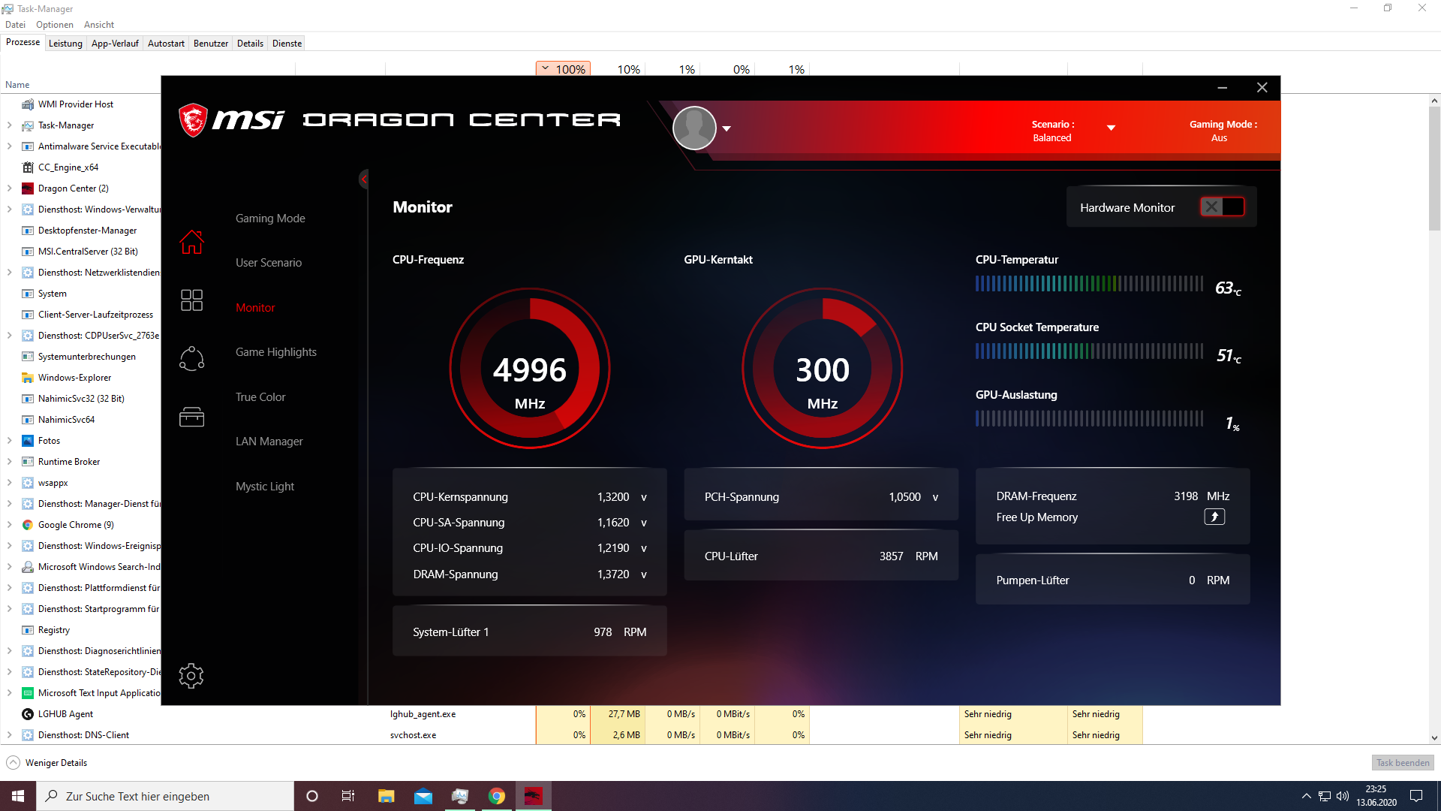The width and height of the screenshot is (1441, 811).
Task: Expand the Google Chrome process group
Action: pos(9,525)
